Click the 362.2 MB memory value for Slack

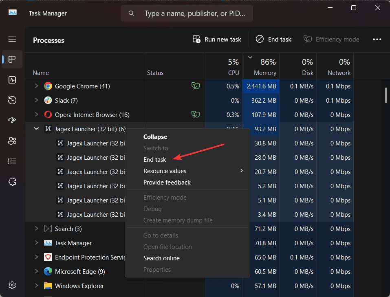(x=264, y=101)
